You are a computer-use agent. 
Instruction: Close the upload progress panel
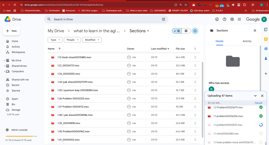pos(262,96)
